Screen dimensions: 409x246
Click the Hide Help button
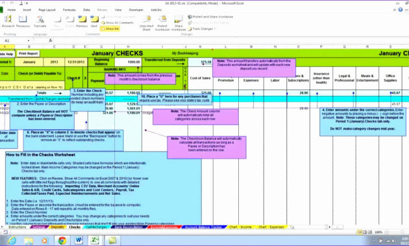(x=6, y=54)
